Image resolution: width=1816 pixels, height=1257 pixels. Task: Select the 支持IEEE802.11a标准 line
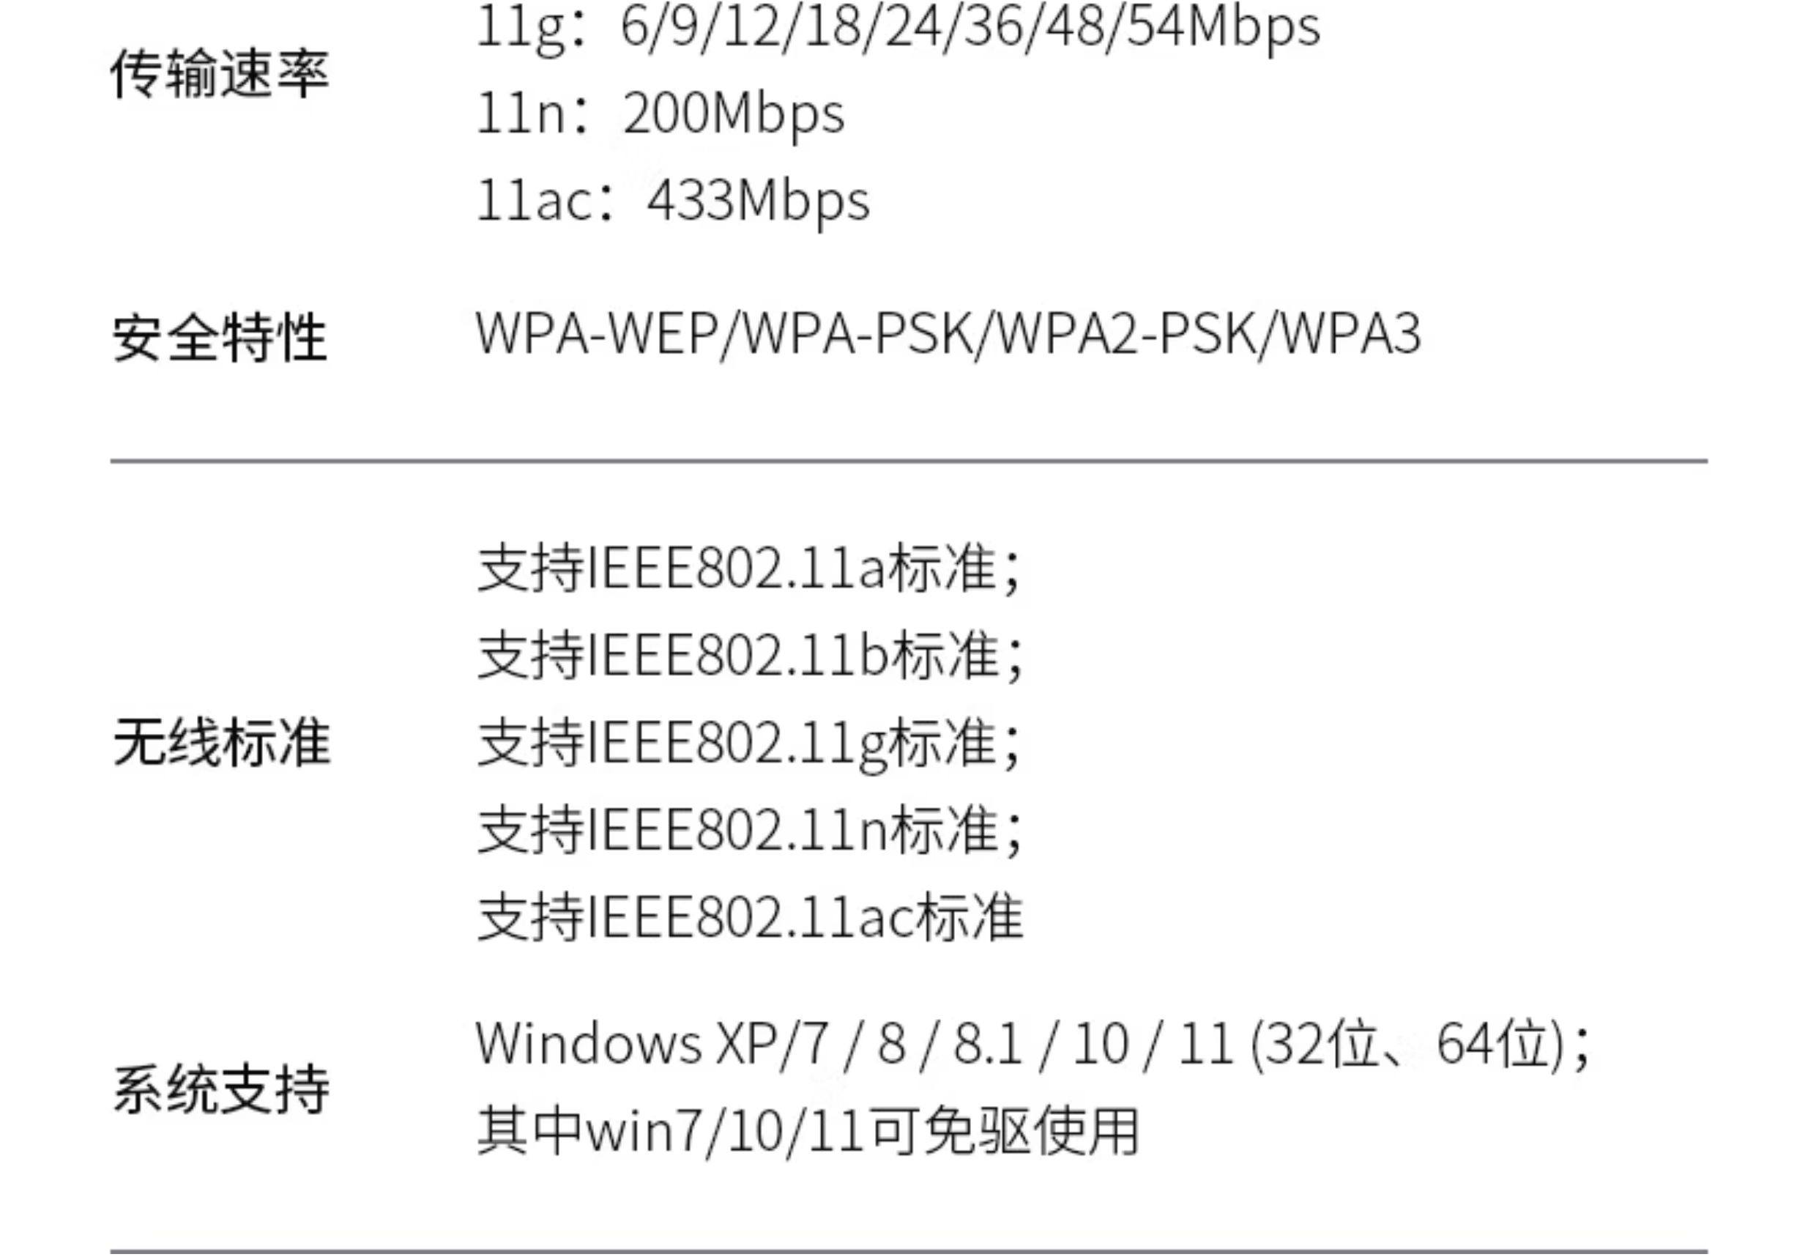coord(749,568)
